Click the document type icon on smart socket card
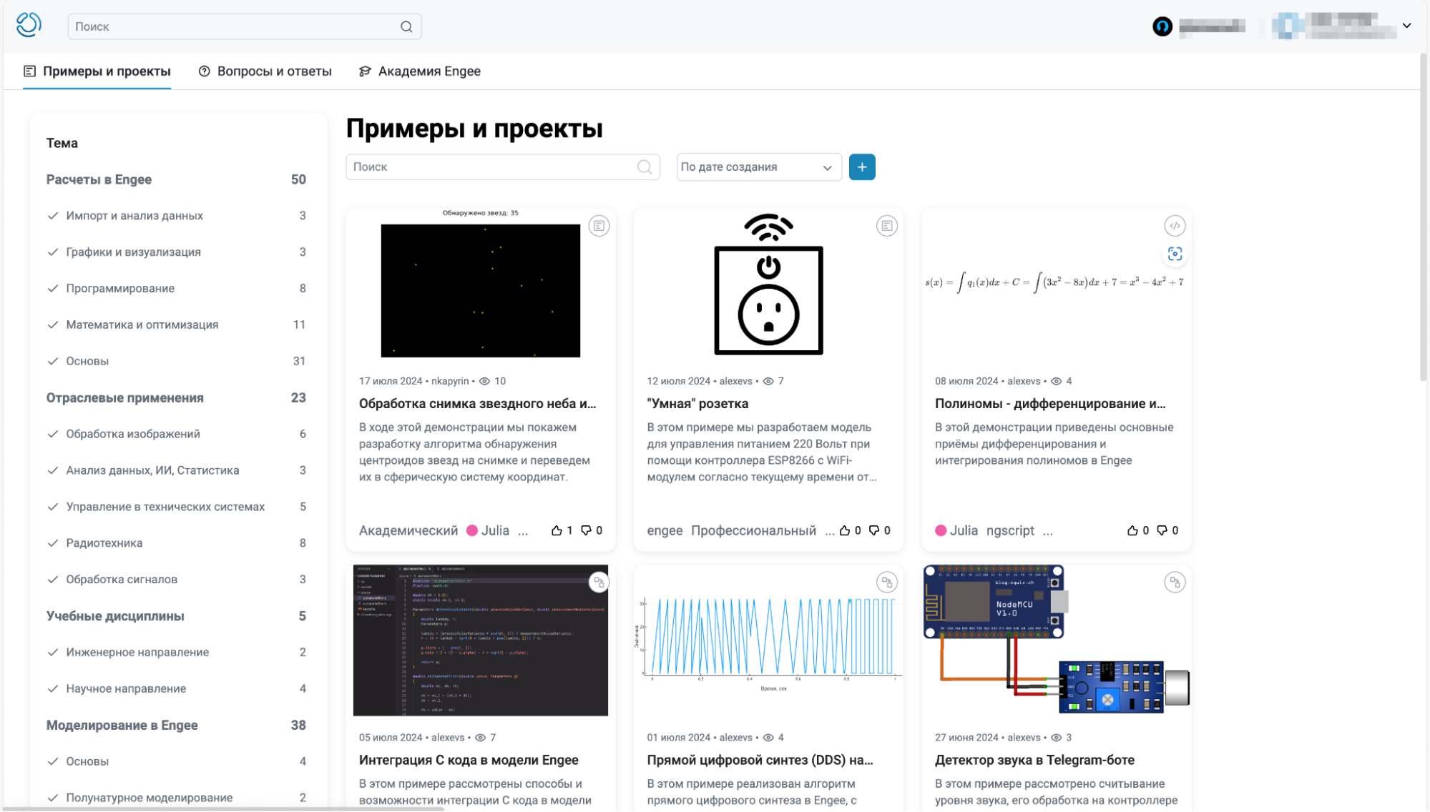 [x=887, y=226]
